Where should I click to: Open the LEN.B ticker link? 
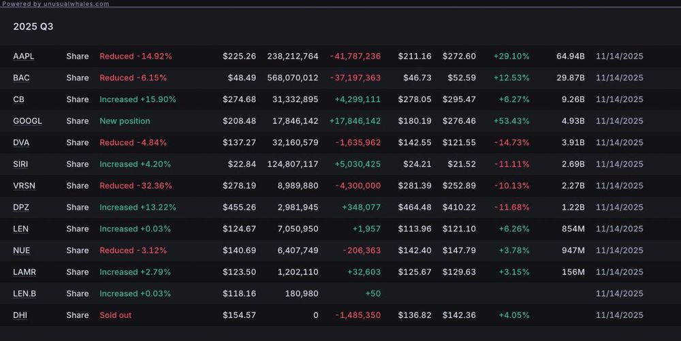[25, 294]
